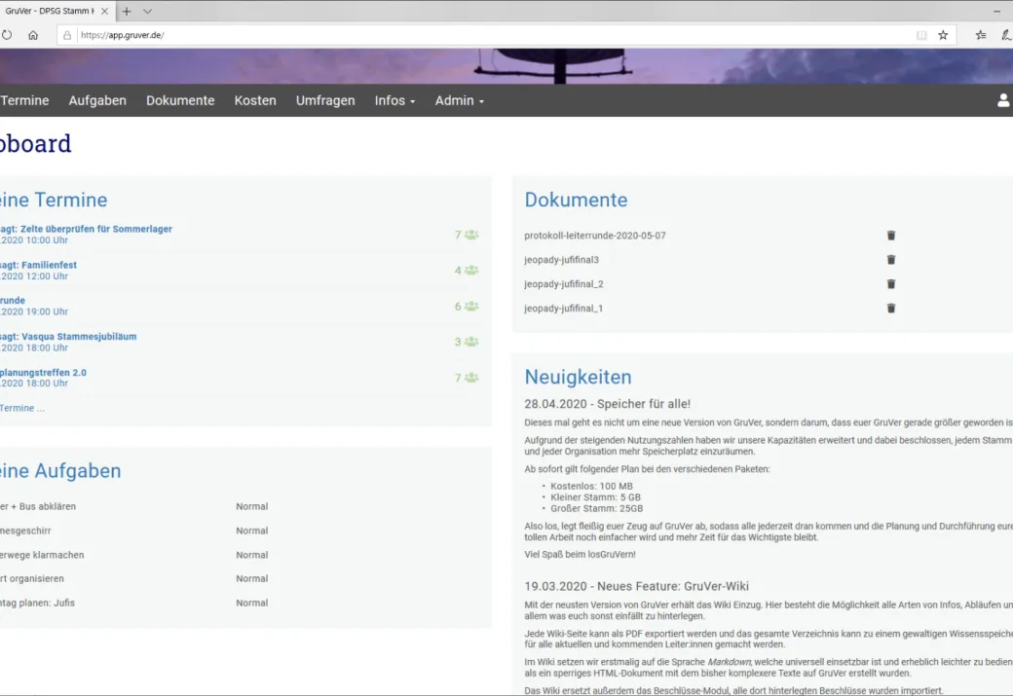Open the user account icon in navbar
The image size is (1013, 696).
pos(1003,100)
